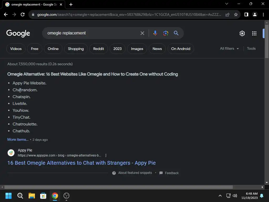Image resolution: width=269 pixels, height=202 pixels.
Task: Search by image with Google Lens
Action: 165,33
